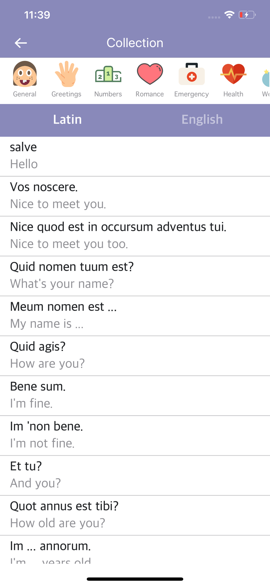The height and width of the screenshot is (586, 270).
Task: Select the Greetings hand icon
Action: click(66, 74)
